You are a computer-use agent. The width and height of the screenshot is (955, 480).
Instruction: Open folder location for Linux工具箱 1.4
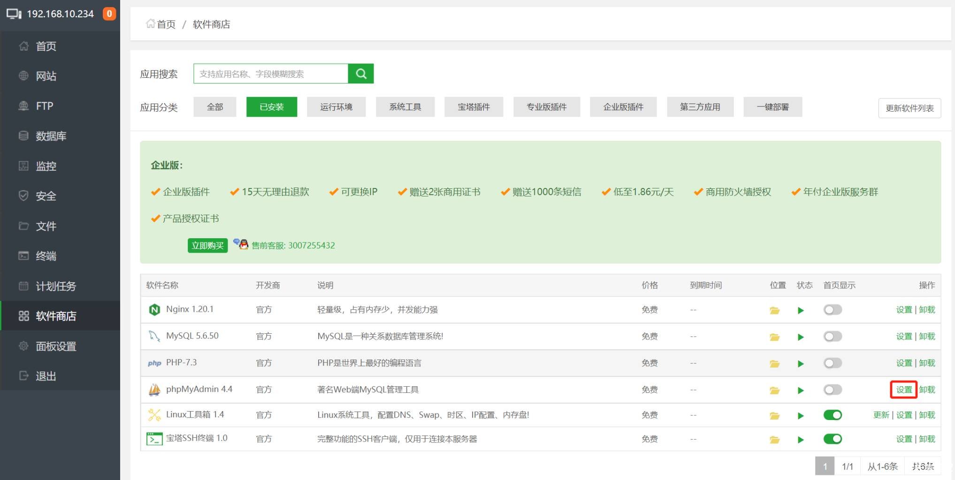[x=774, y=416]
